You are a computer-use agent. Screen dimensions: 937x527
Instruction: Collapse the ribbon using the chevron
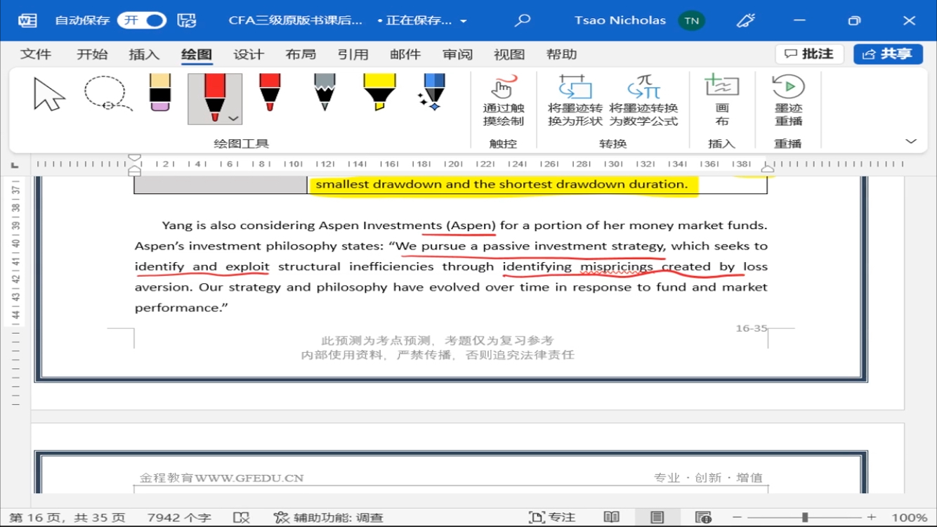point(911,141)
